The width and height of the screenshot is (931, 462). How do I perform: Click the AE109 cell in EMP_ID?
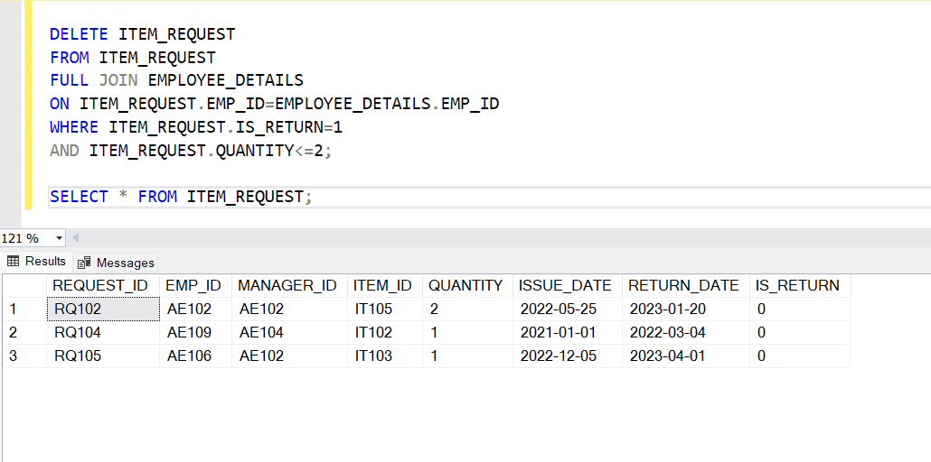(x=195, y=333)
